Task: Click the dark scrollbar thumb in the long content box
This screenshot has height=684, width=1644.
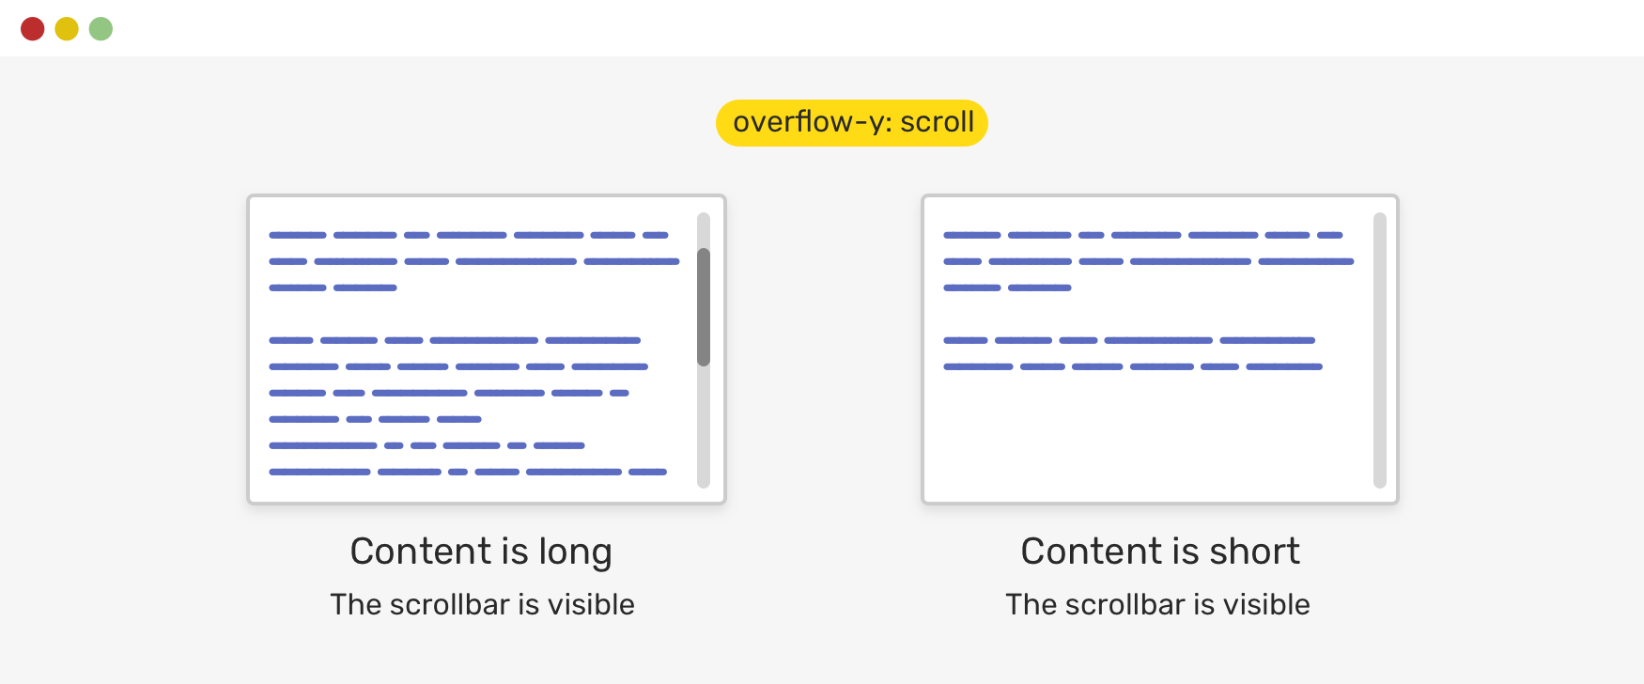Action: [x=704, y=306]
